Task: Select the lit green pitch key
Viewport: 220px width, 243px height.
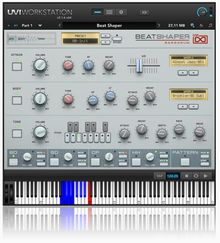Action: point(79,138)
